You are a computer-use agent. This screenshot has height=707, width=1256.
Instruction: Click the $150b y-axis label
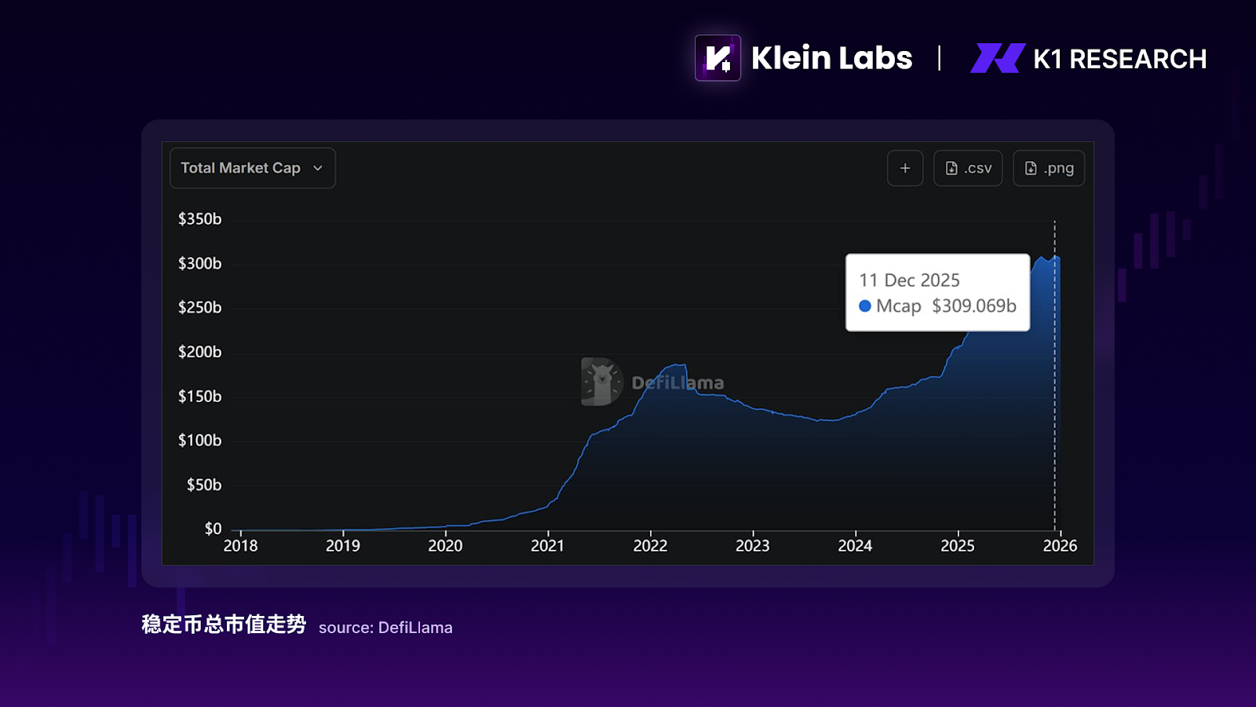click(x=199, y=397)
